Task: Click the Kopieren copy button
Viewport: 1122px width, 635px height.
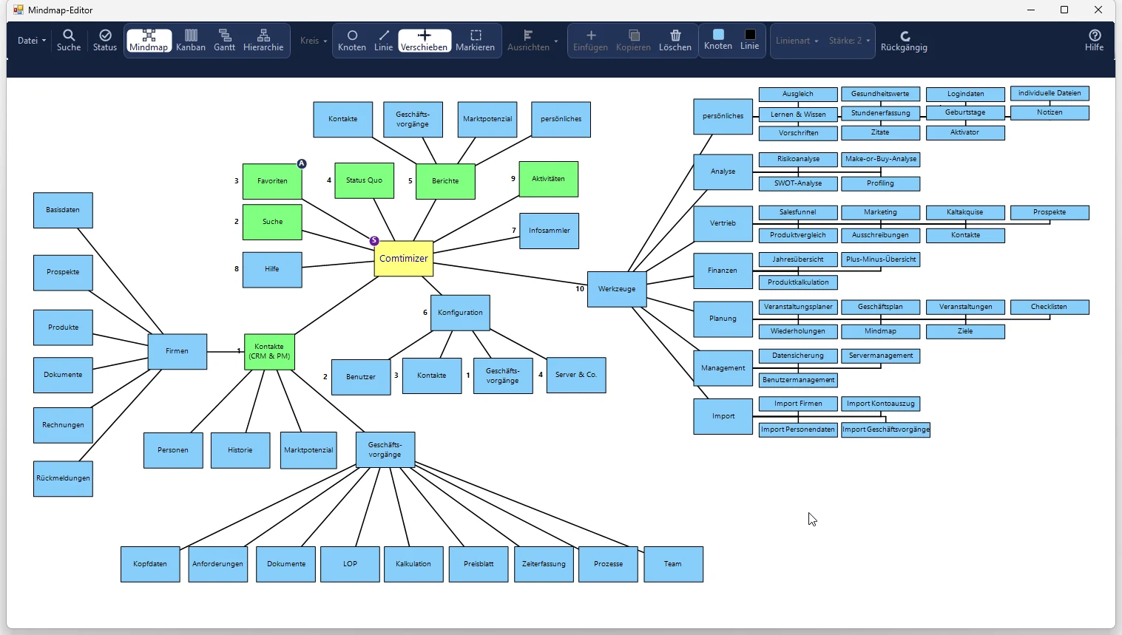Action: (633, 40)
